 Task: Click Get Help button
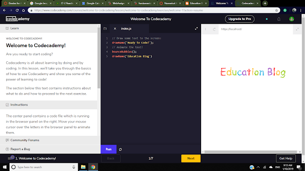(x=286, y=158)
